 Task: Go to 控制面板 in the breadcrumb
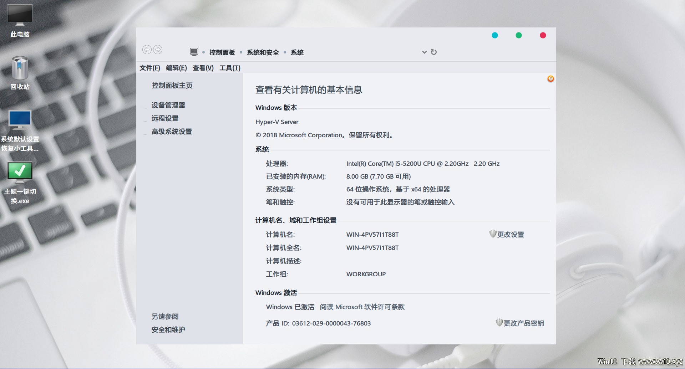[x=222, y=52]
